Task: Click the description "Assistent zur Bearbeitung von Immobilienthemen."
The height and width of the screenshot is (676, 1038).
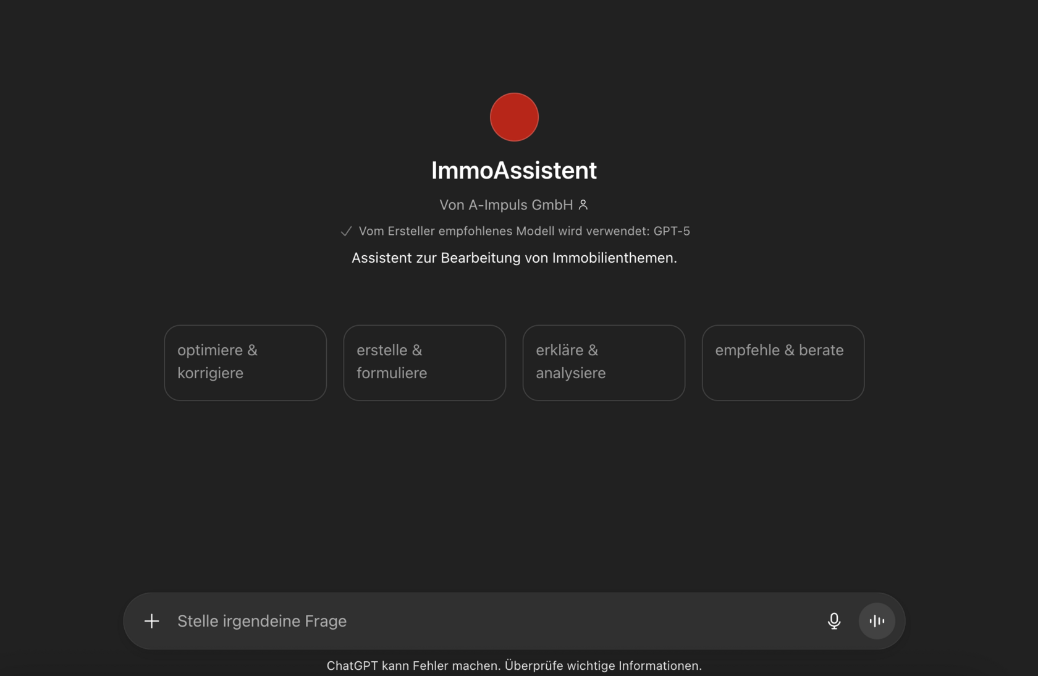Action: tap(514, 258)
